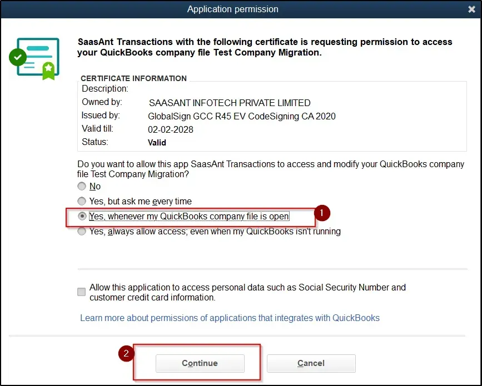Select "Yes, whenever my QuickBooks company file is open"

[82, 216]
